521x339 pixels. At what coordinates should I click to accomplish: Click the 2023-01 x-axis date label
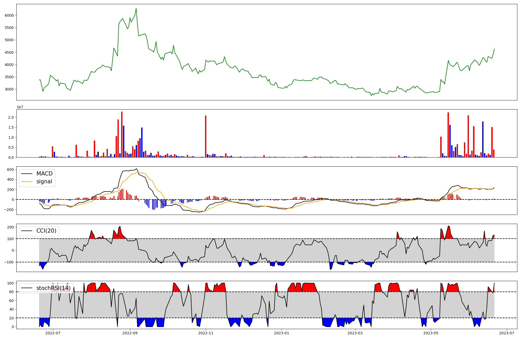tap(282, 333)
